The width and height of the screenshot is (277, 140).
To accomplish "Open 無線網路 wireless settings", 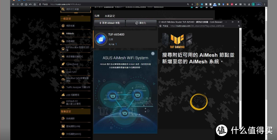I will tap(75, 119).
